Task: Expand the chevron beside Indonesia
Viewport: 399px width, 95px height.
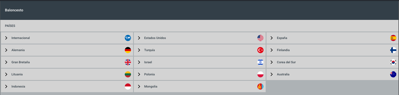Action: click(x=6, y=86)
